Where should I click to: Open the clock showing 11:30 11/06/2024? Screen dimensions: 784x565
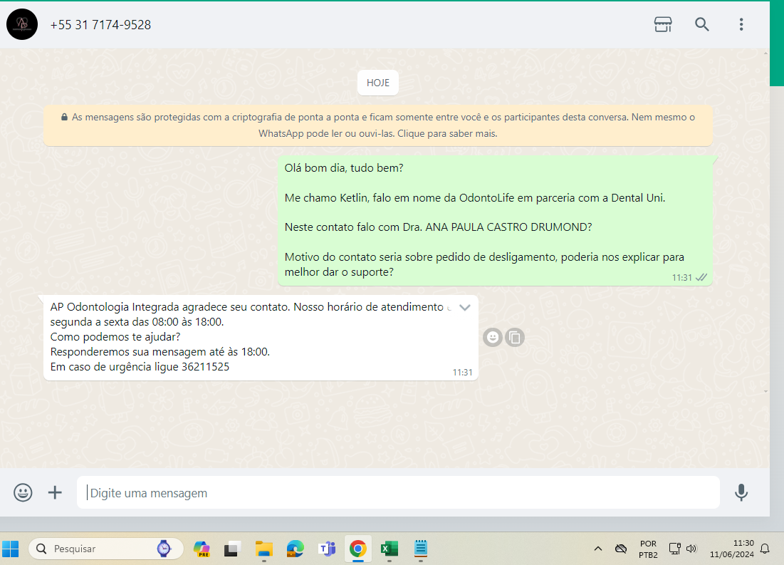point(731,549)
